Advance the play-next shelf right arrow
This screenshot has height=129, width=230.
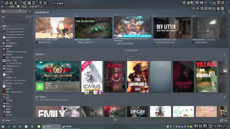tap(224, 97)
